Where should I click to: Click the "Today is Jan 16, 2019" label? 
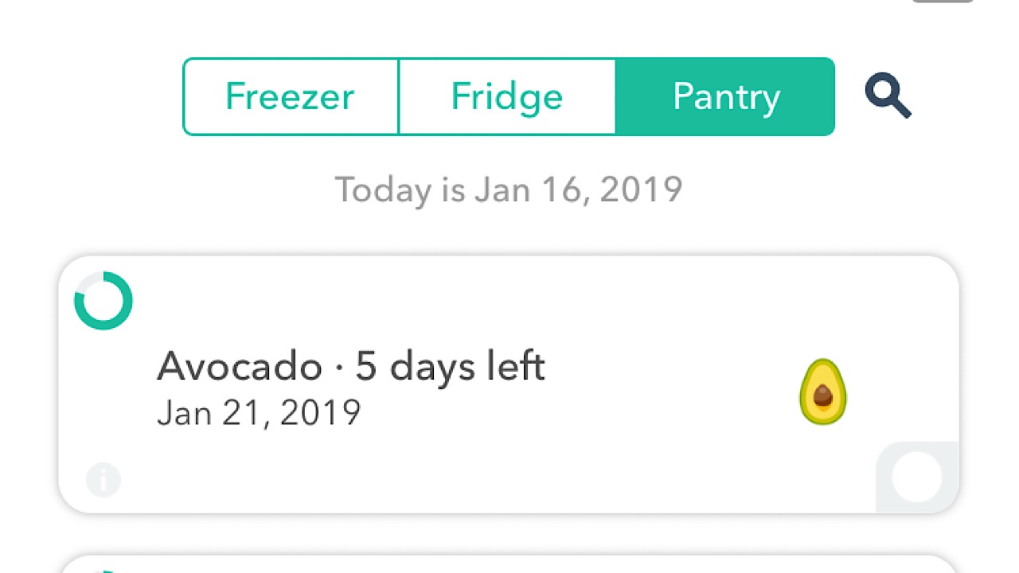(509, 190)
